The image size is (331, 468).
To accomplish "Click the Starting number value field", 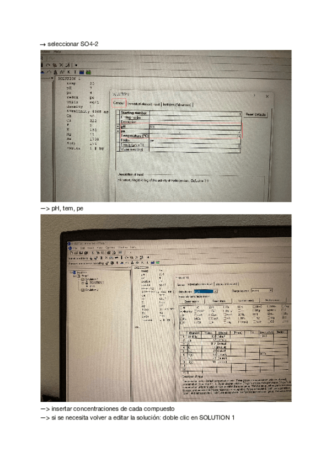I will pyautogui.click(x=195, y=114).
